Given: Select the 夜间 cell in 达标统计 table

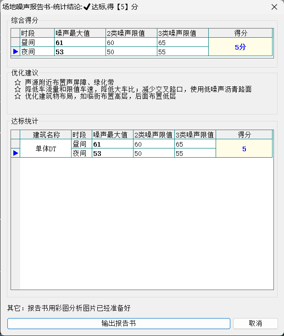Looking at the screenshot, I should pos(81,153).
